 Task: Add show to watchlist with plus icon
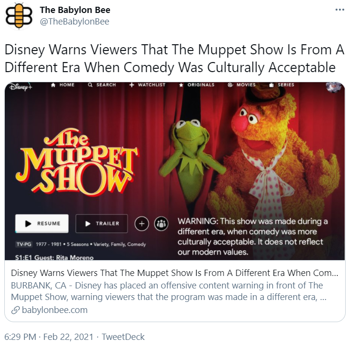(x=142, y=224)
